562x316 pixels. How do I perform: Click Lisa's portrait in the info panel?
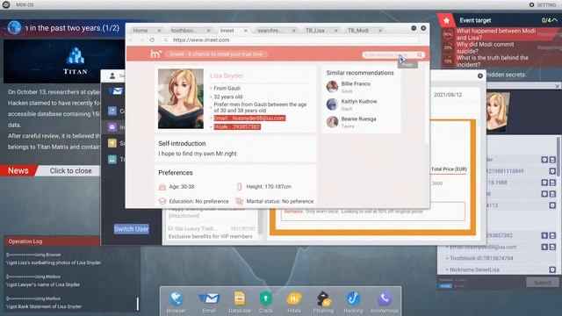click(498, 111)
